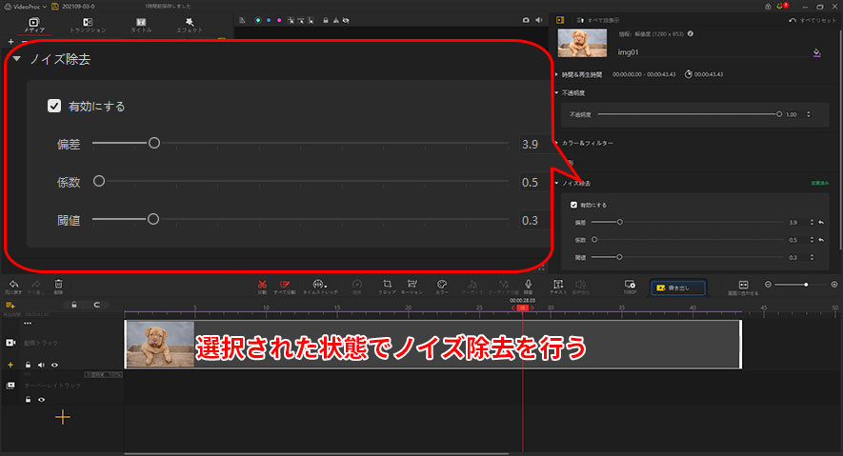Toggle the eye-slash icon in the preview toolbar
This screenshot has width=843, height=456.
point(346,20)
